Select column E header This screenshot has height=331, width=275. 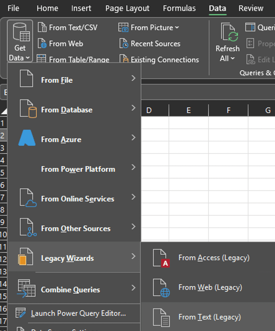tap(189, 110)
